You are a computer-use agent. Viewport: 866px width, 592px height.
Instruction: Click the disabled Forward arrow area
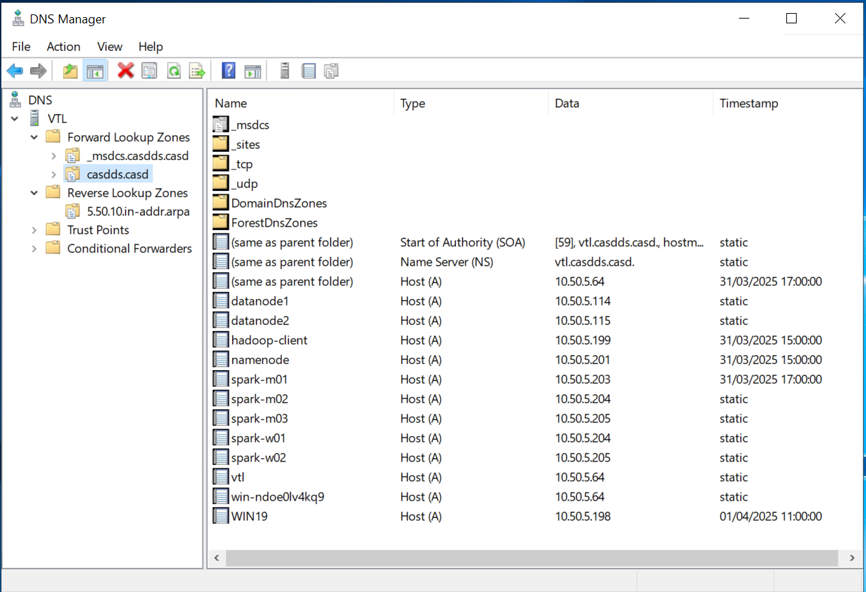38,70
